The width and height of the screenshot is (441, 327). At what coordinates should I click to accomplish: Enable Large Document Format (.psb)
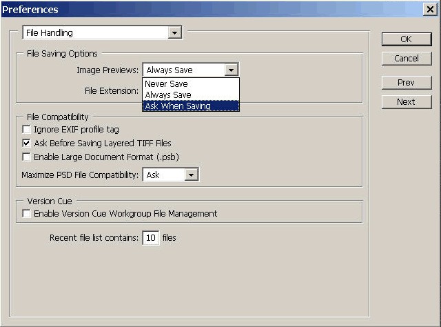coord(27,157)
